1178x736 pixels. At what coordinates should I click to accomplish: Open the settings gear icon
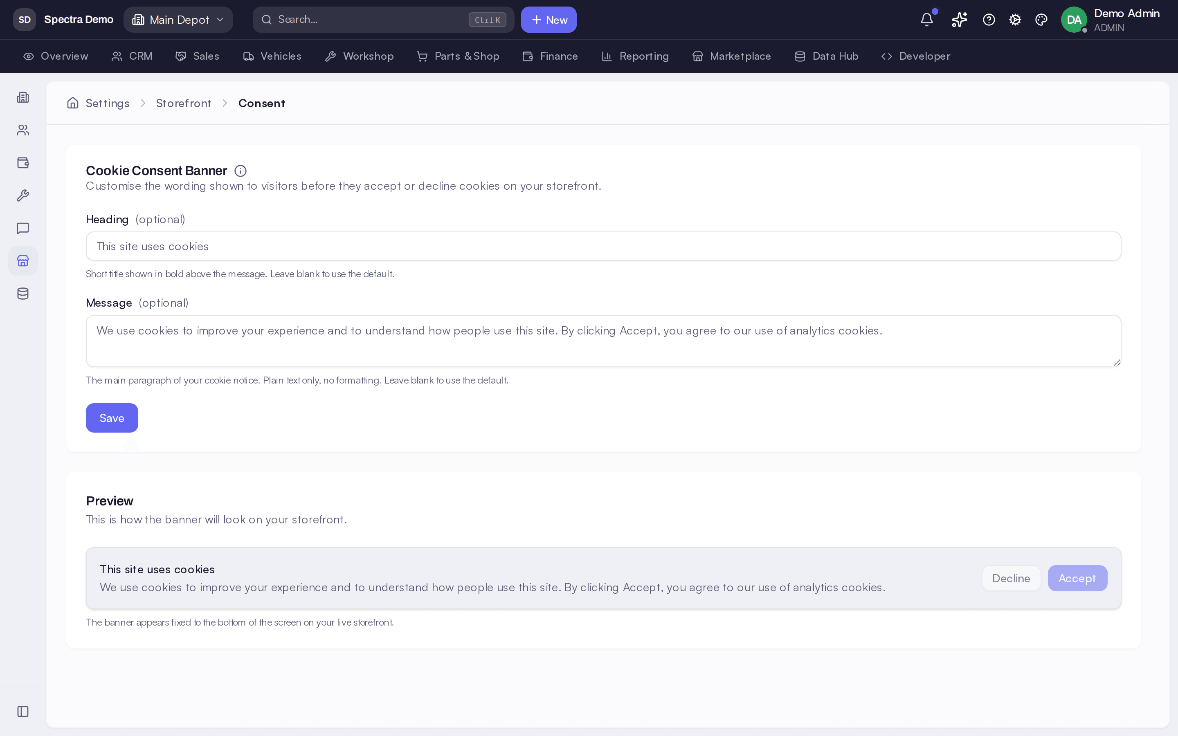point(1015,20)
